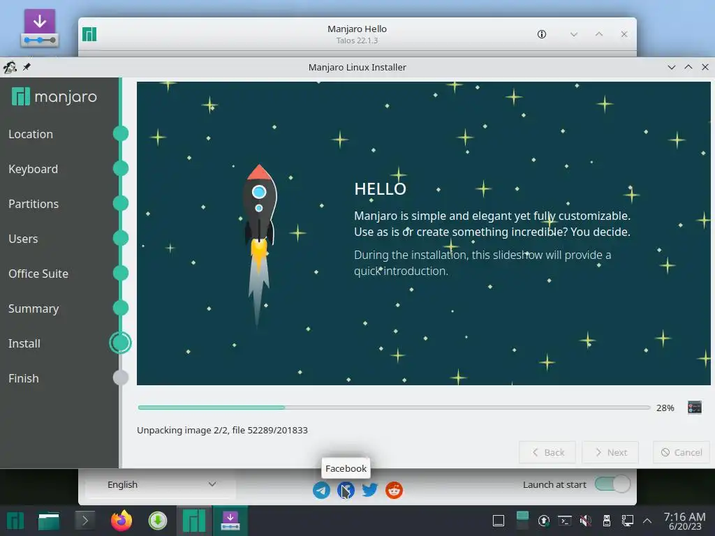
Task: Click the Back button in installer
Action: (547, 452)
